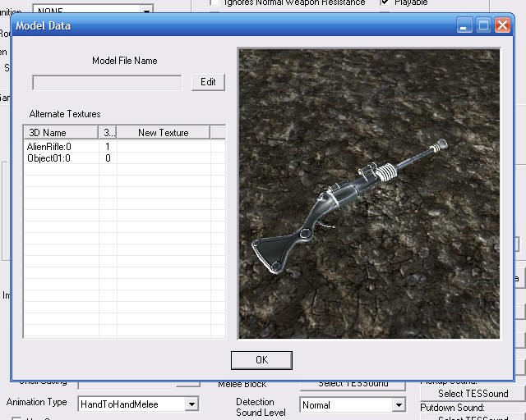Click Select TESSound under Pickup Sound
This screenshot has height=420, width=526.
[473, 394]
